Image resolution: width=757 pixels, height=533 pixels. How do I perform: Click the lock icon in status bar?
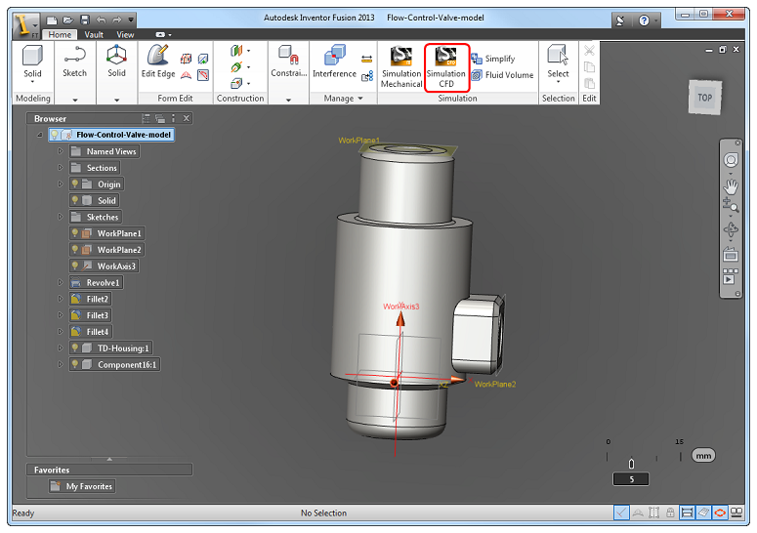click(x=670, y=512)
